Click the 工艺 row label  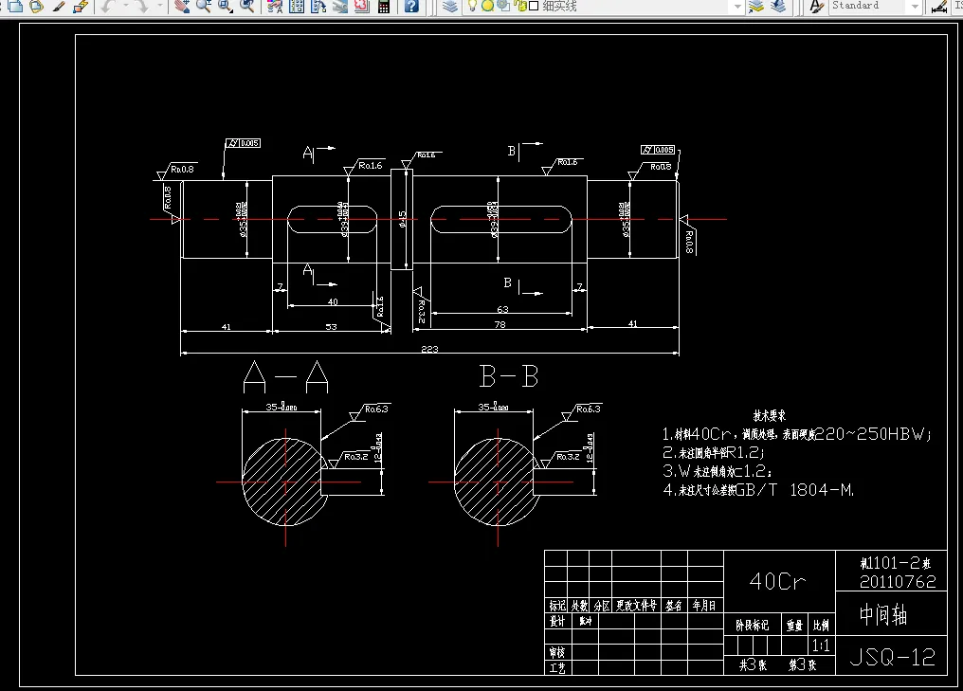(x=557, y=667)
